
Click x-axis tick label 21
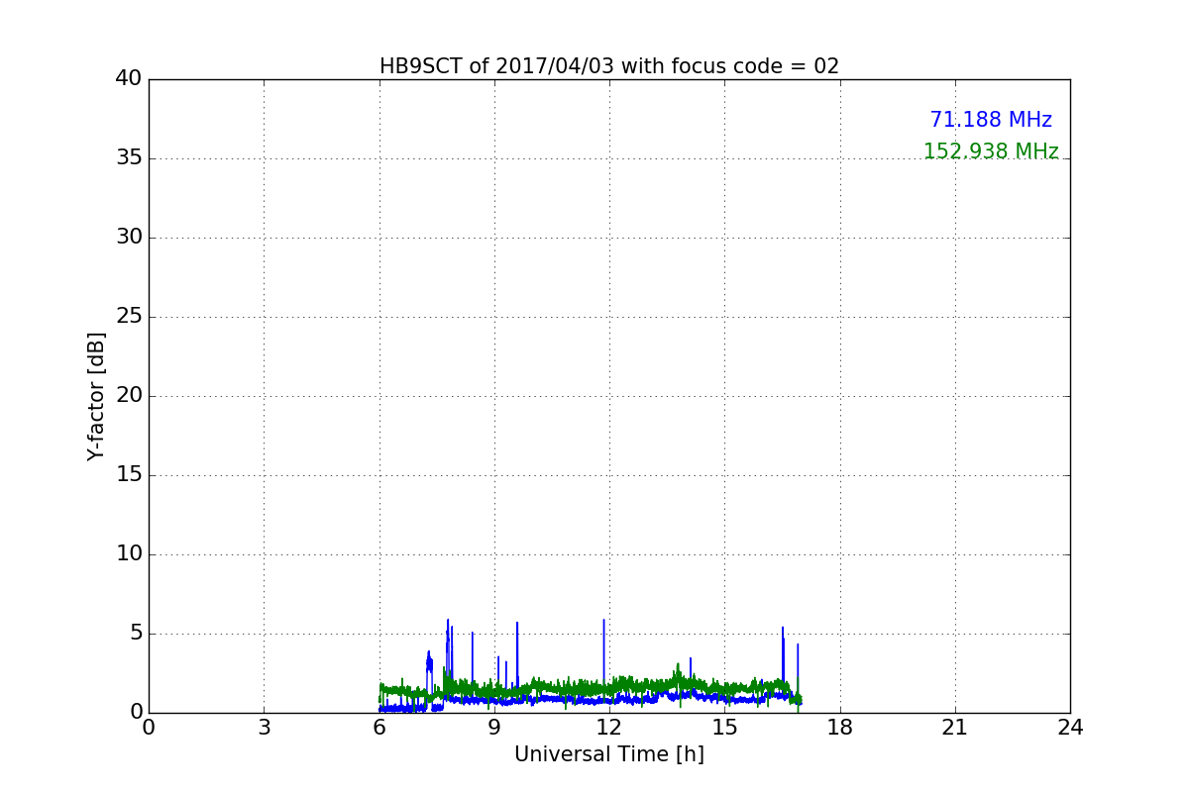955,728
